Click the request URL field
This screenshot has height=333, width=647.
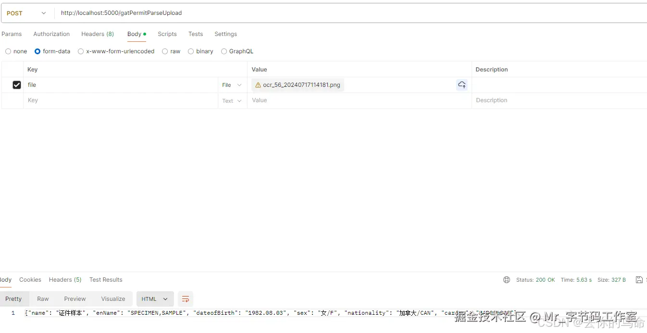(351, 13)
